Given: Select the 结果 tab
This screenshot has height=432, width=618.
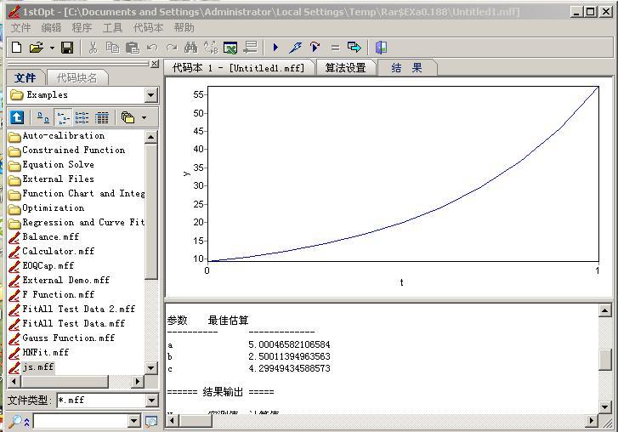Looking at the screenshot, I should pos(406,68).
